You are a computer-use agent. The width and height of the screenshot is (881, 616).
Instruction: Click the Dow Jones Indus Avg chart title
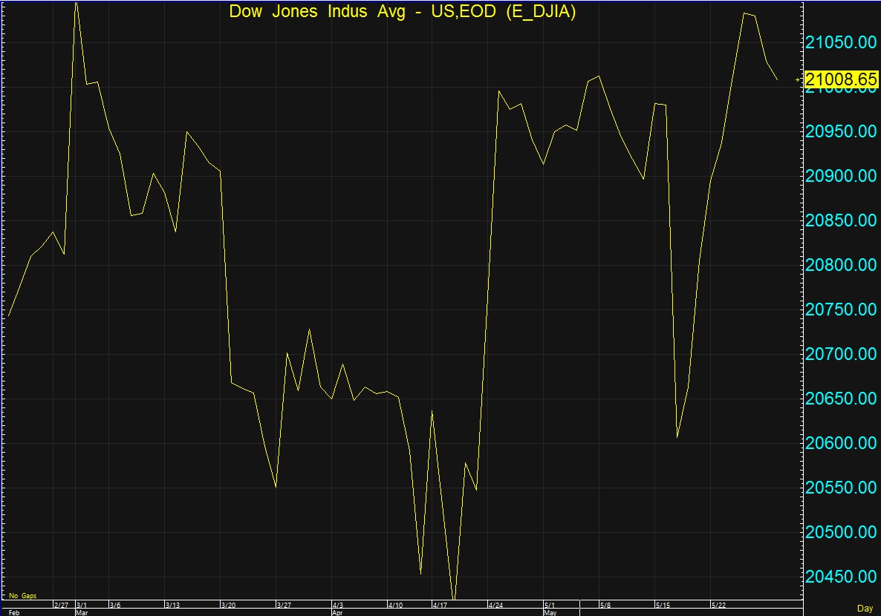click(x=402, y=12)
